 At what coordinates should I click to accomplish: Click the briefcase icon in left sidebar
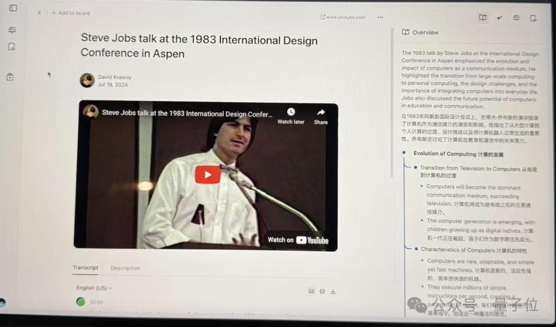point(10,76)
